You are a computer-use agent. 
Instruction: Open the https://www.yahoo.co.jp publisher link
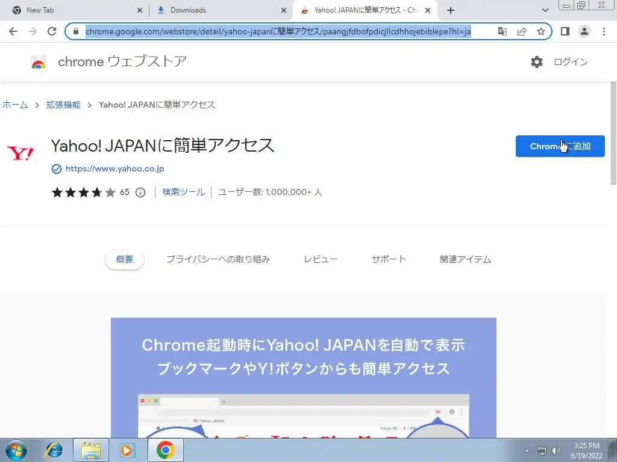point(115,169)
